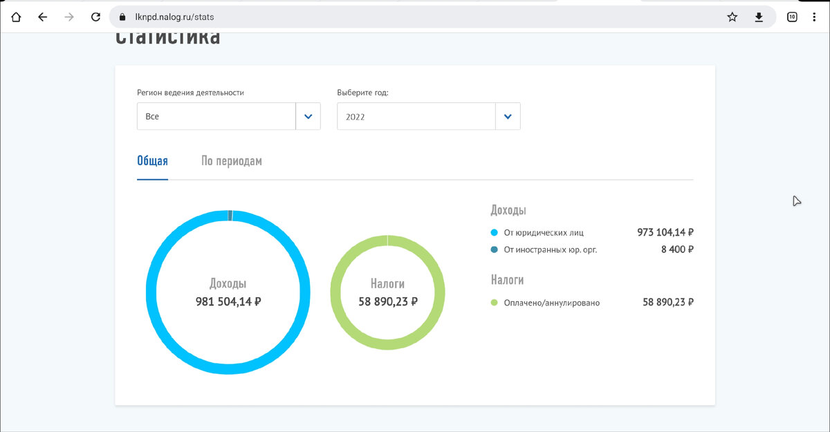Switch to the "По периодам" tab

click(x=232, y=161)
